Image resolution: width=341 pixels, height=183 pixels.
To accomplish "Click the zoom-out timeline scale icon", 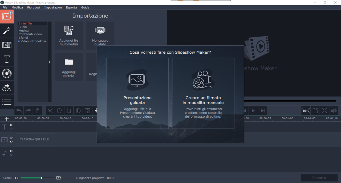I will click(17, 178).
